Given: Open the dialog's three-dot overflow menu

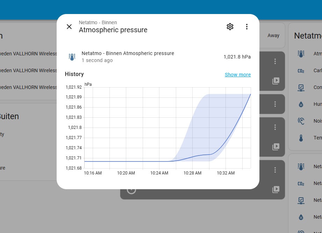Looking at the screenshot, I should pos(246,27).
